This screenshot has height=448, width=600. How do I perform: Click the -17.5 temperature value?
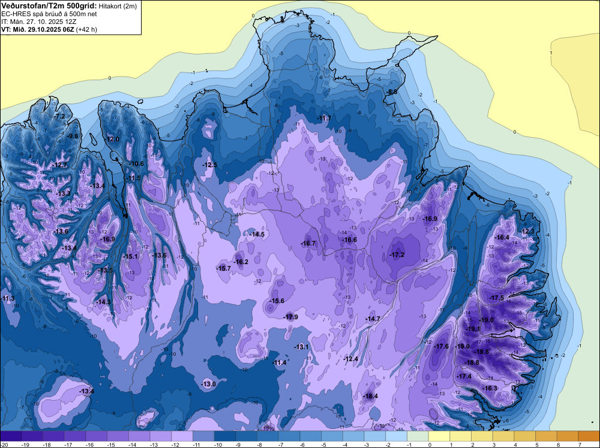[x=496, y=298]
